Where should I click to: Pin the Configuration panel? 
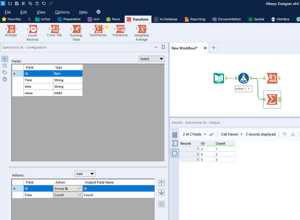(x=163, y=47)
